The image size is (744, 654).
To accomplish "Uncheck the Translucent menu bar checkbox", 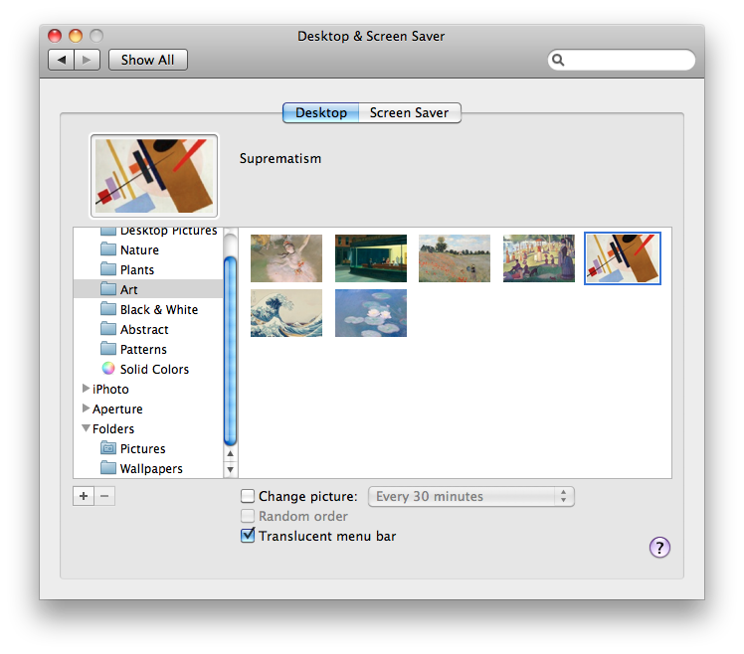I will click(x=248, y=536).
